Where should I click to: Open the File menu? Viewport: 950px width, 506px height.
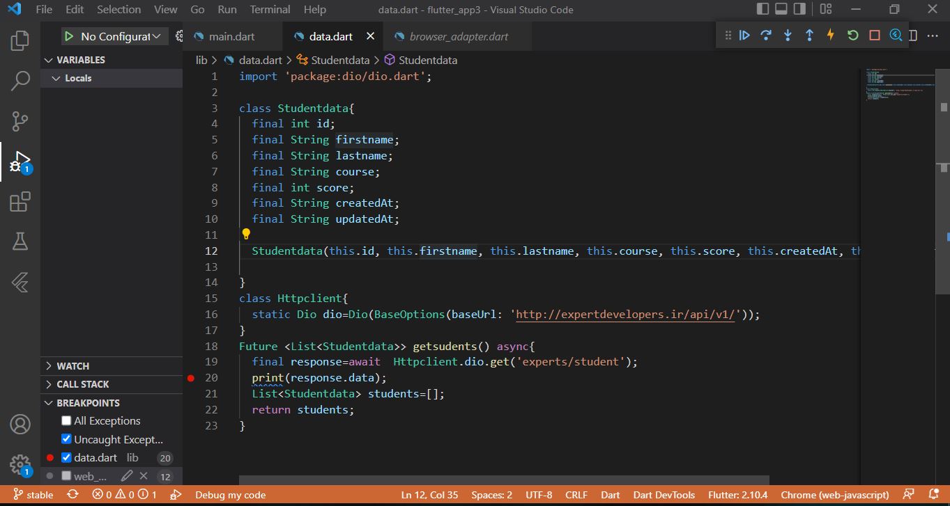pos(43,10)
